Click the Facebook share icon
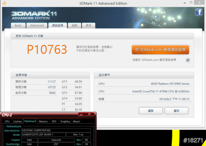The image size is (206, 146). [198, 12]
